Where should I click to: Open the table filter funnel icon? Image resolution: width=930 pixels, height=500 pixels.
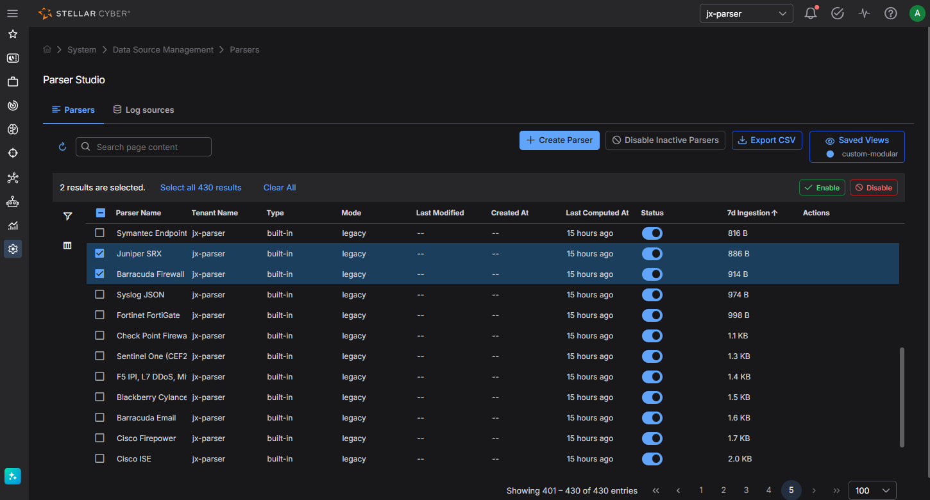click(67, 217)
